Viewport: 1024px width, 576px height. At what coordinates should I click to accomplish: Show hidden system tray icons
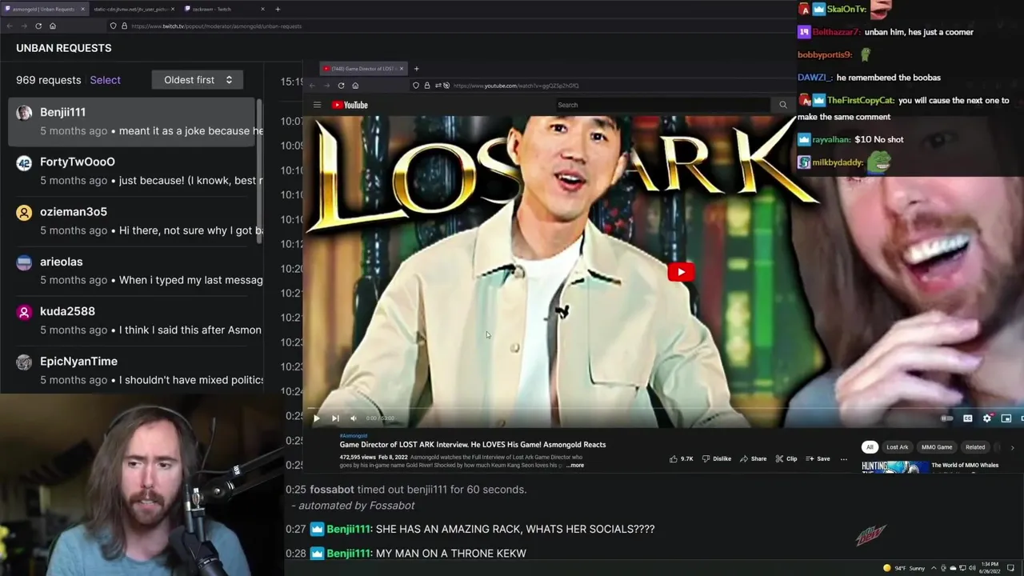tap(933, 568)
